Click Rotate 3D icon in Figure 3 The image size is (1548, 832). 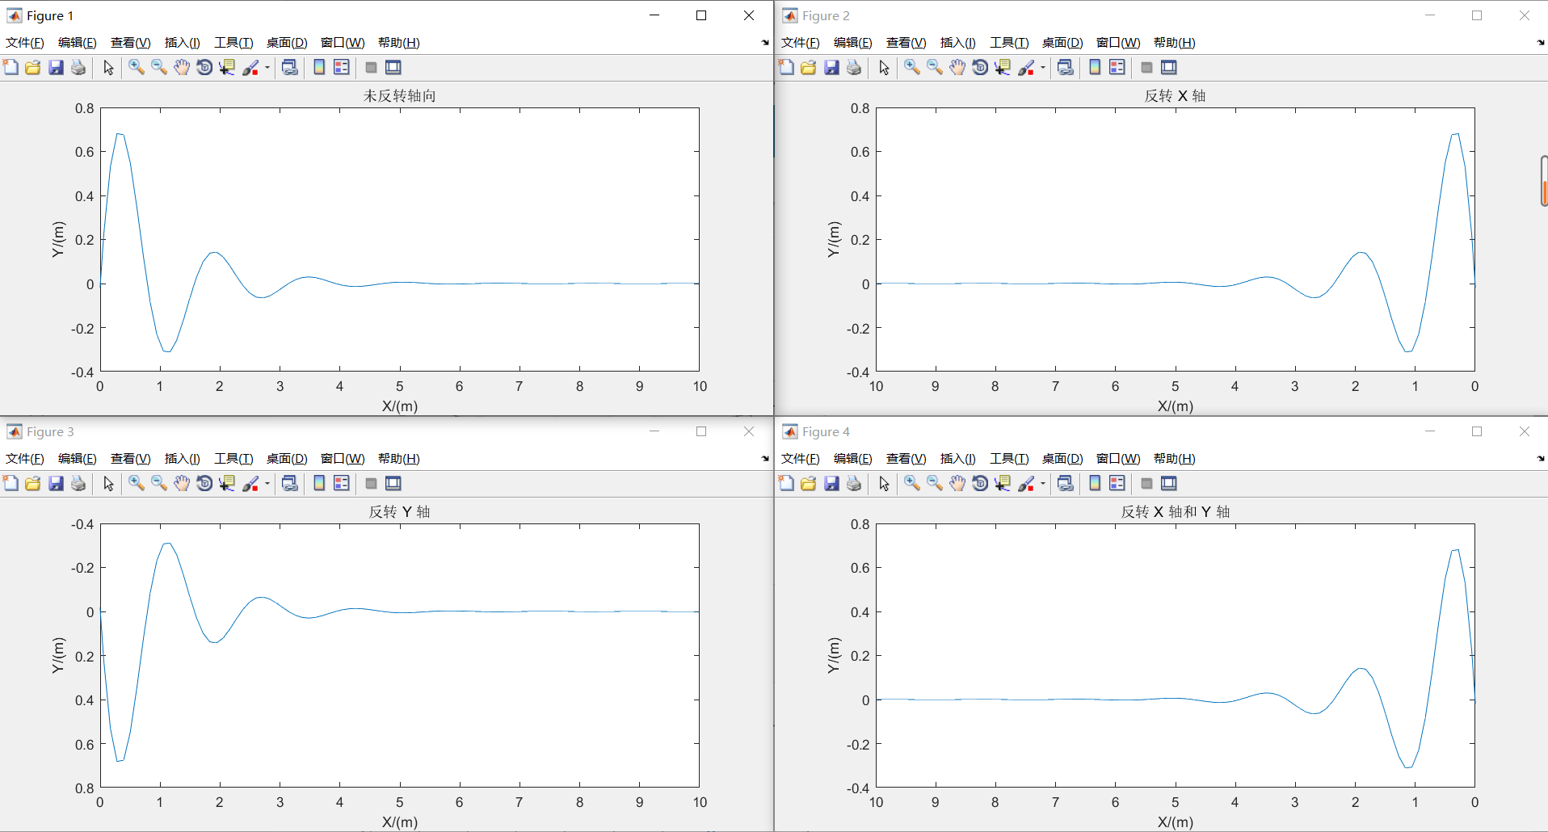coord(204,483)
